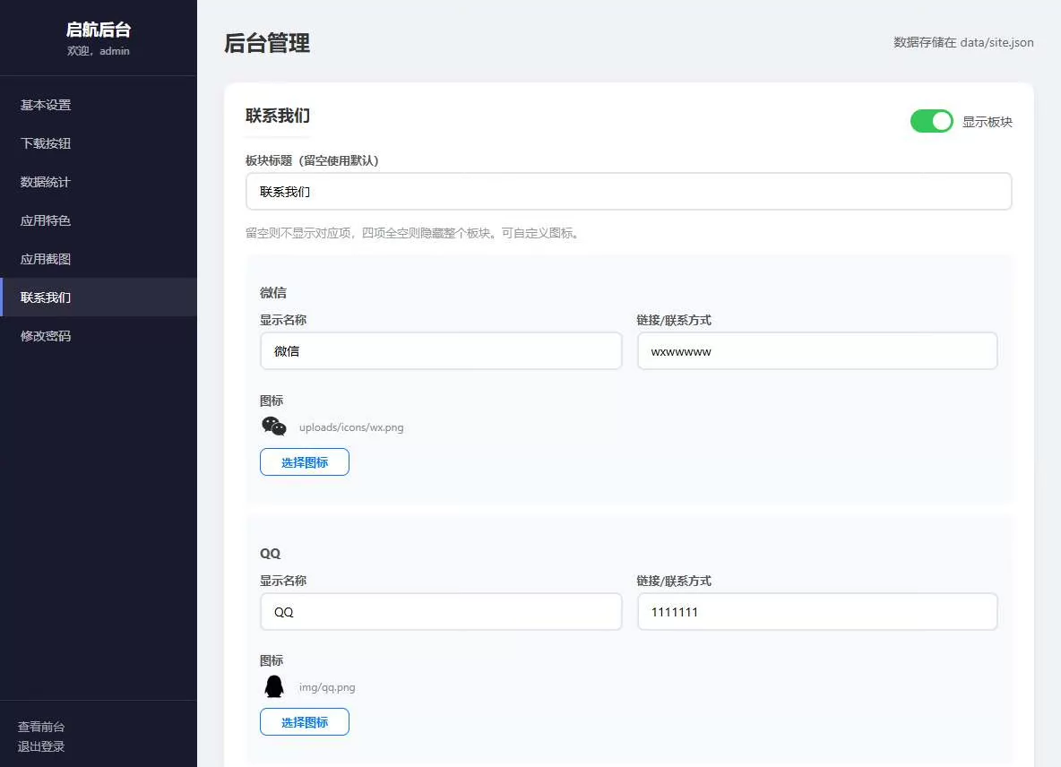
Task: Click 退出登录 to log out
Action: [41, 746]
